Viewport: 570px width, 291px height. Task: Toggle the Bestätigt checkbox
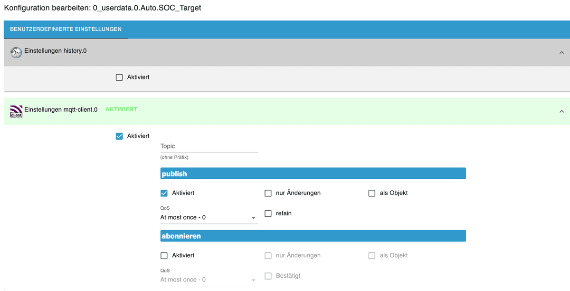[268, 276]
